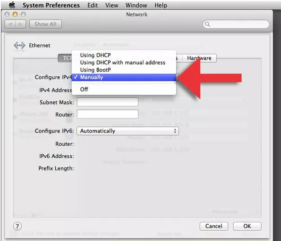Click the Subnet Mask input field

(x=107, y=102)
